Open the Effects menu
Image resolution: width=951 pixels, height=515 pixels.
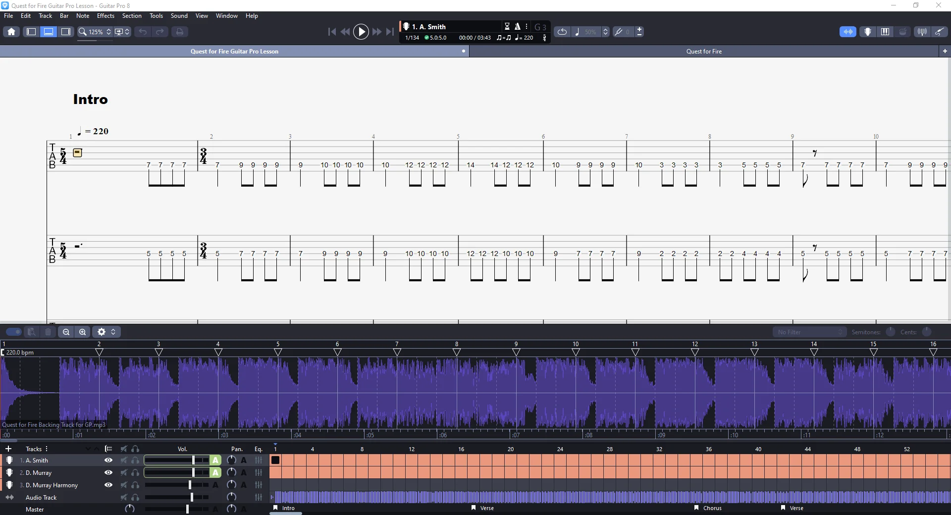tap(106, 16)
